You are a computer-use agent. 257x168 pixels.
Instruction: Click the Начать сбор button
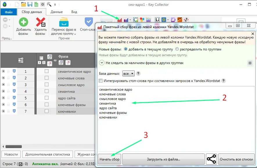[109, 159]
